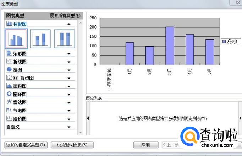The image size is (242, 156).
Task: Expand the 面积图 category arrow
Action: 69,86
